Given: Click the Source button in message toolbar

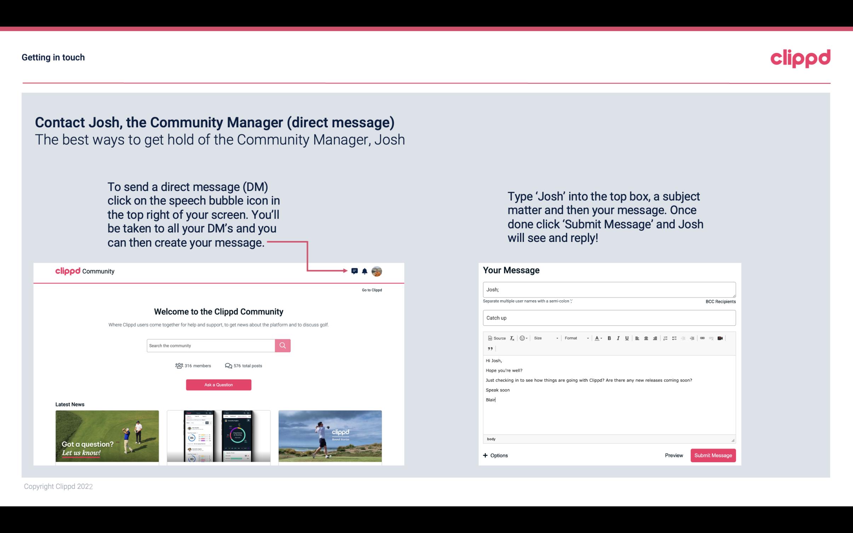Looking at the screenshot, I should pos(496,338).
